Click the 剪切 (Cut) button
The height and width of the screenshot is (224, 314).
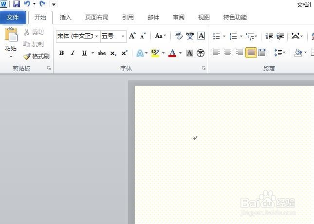click(34, 32)
